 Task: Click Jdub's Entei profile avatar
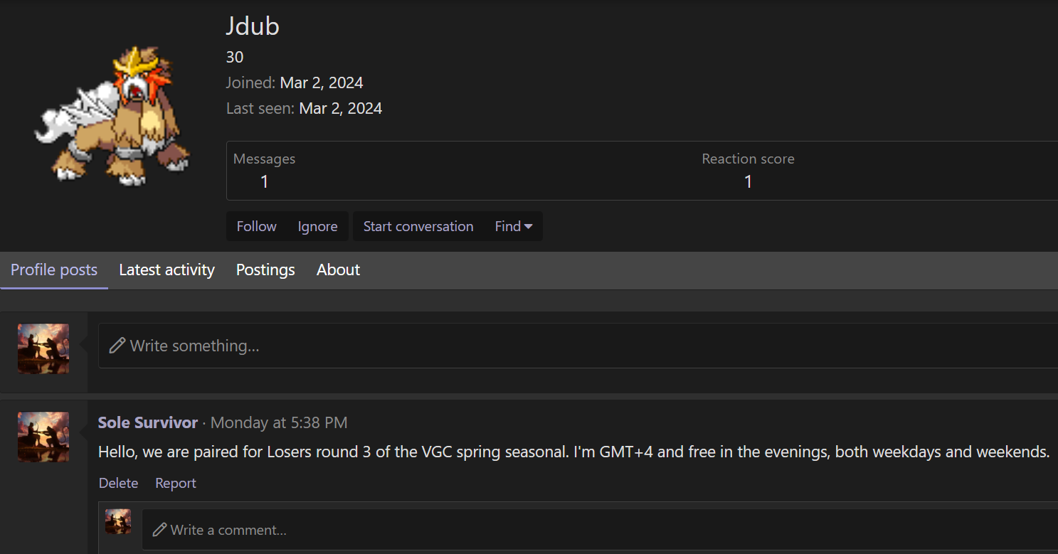pos(112,116)
